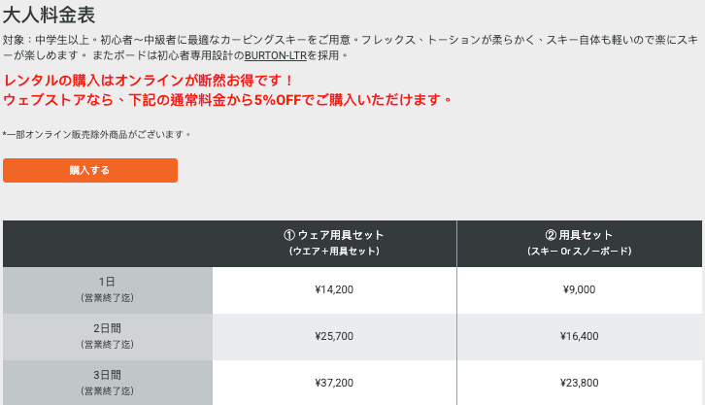Image resolution: width=705 pixels, height=405 pixels.
Task: Click the (ウエア+用具セット) header subtitle
Action: (334, 252)
